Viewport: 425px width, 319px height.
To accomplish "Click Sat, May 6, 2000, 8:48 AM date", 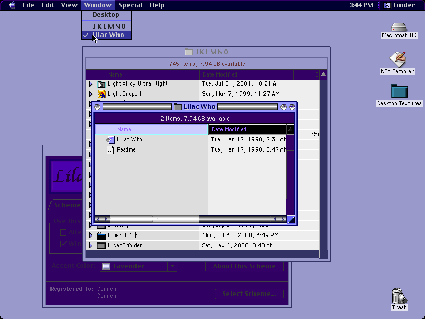I will pyautogui.click(x=238, y=246).
